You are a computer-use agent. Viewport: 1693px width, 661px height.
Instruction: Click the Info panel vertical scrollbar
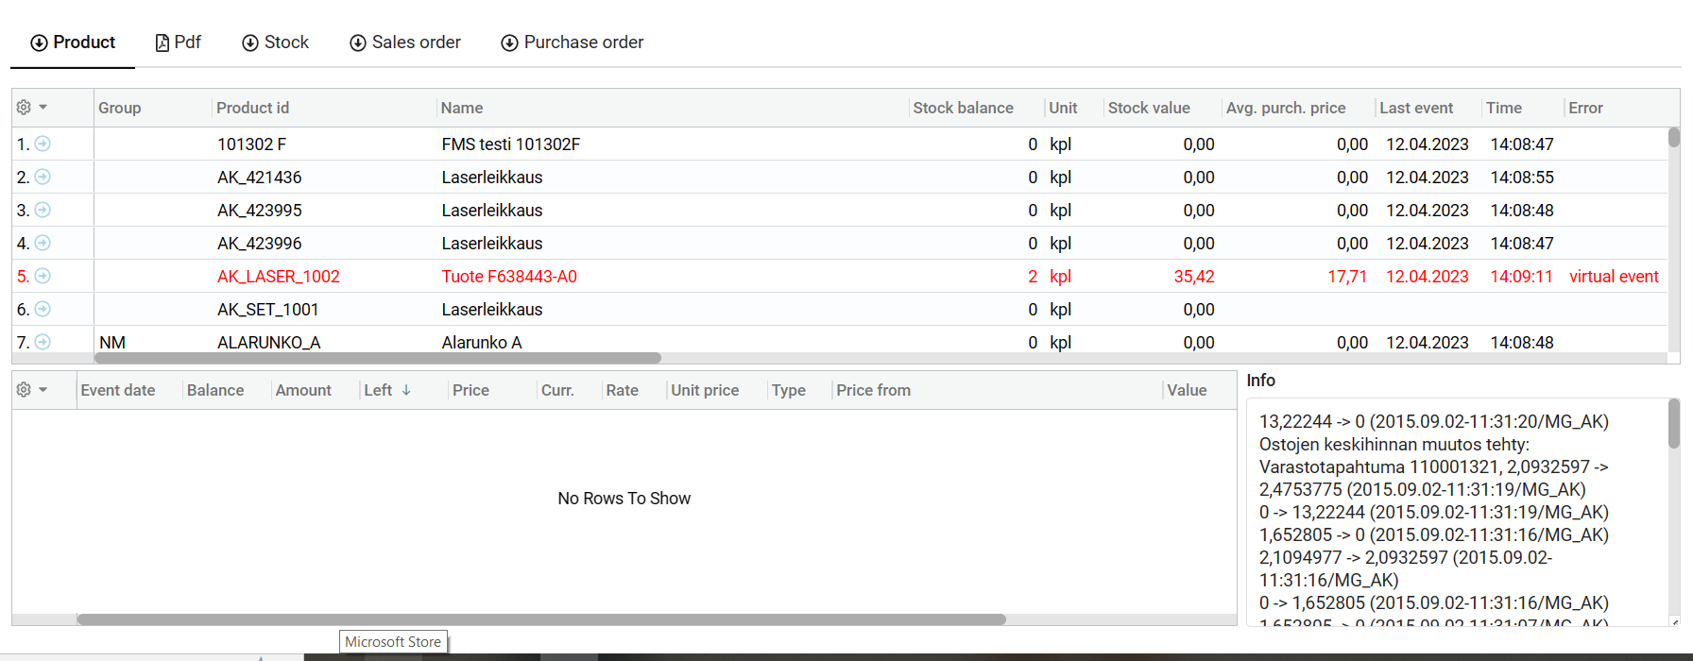(x=1674, y=423)
